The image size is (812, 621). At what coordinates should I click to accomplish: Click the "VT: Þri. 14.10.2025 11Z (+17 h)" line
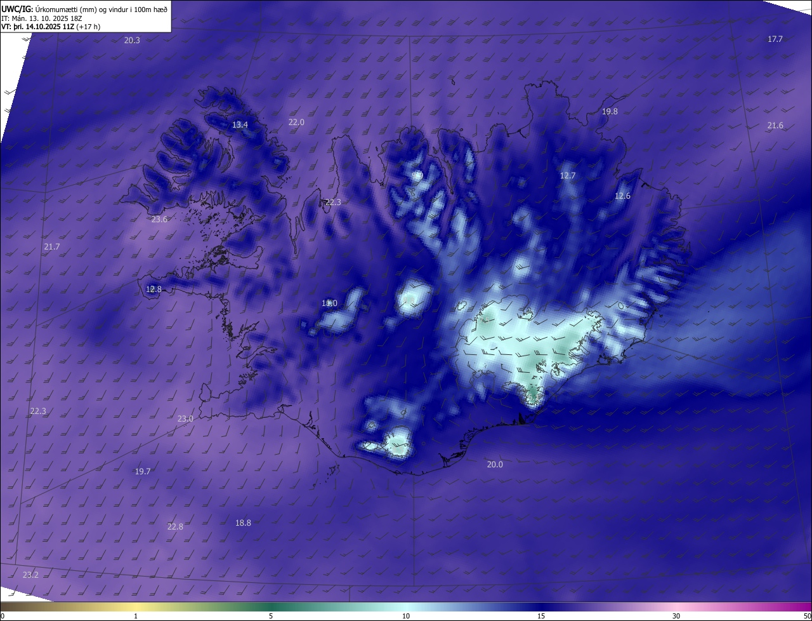tap(51, 27)
